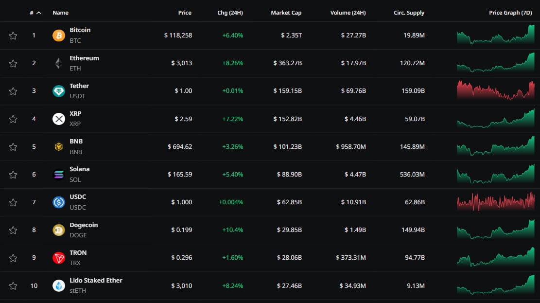540x303 pixels.
Task: Open TRON's 7-day price graph
Action: (496, 257)
